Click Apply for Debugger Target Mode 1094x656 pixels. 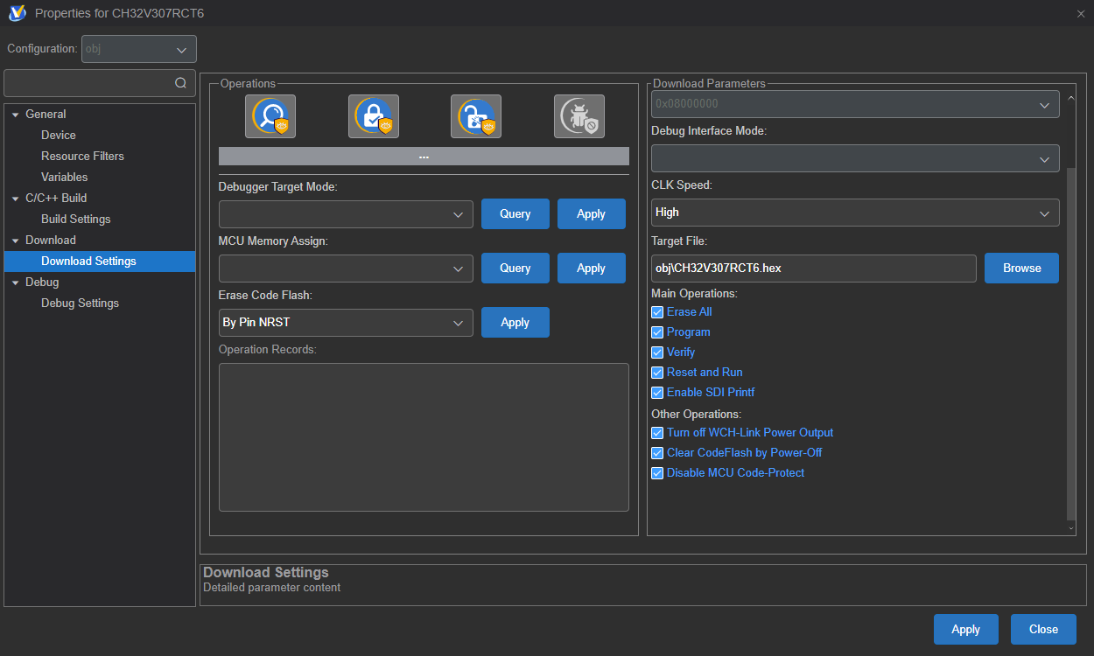tap(592, 214)
